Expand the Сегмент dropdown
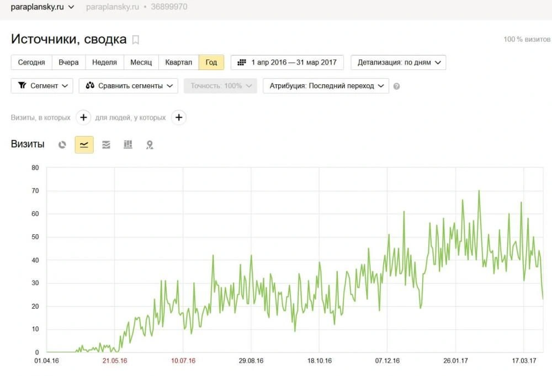The image size is (552, 376). pyautogui.click(x=42, y=86)
